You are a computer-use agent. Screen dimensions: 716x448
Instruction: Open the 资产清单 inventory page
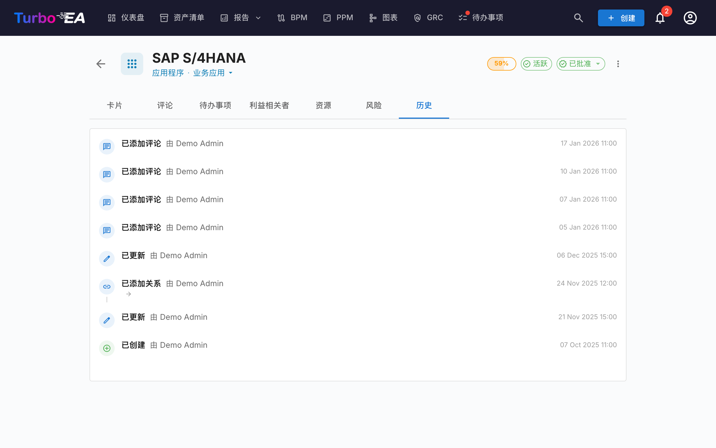point(182,18)
